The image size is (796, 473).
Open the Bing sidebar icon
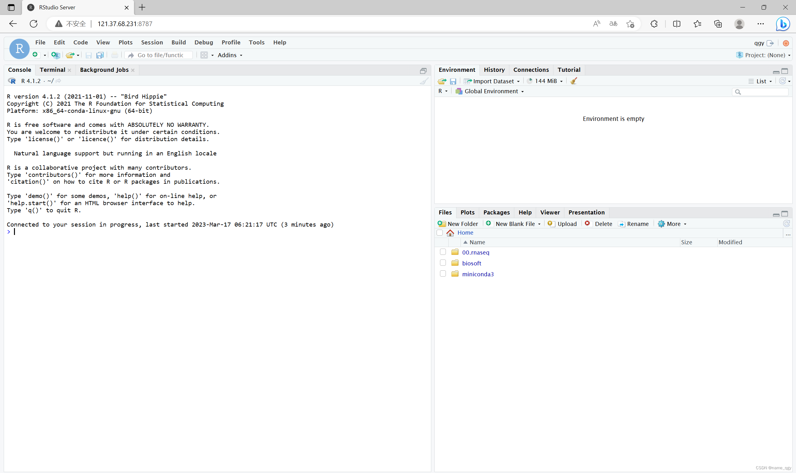pos(783,24)
